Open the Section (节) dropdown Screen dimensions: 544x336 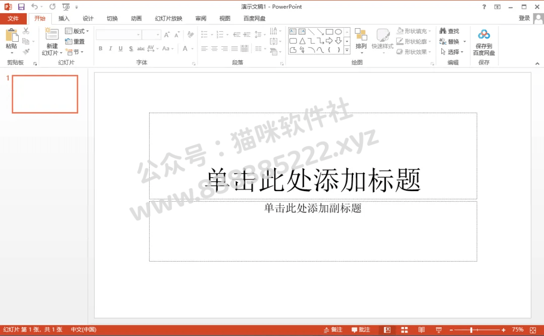75,52
